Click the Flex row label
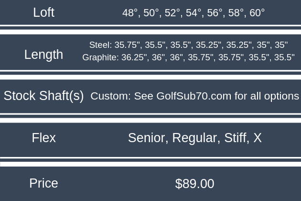This screenshot has height=201, width=301. (43, 138)
